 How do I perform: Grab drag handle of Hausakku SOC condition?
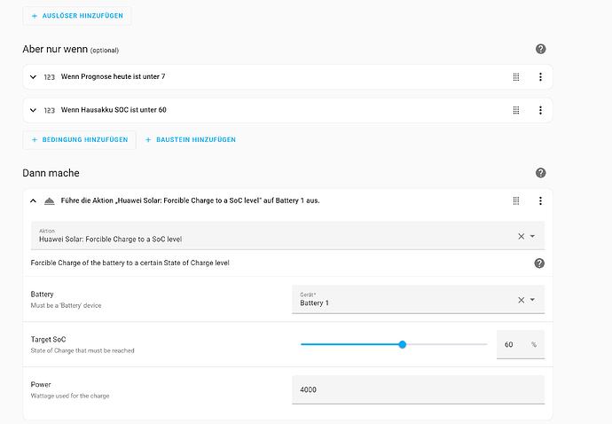(x=516, y=110)
